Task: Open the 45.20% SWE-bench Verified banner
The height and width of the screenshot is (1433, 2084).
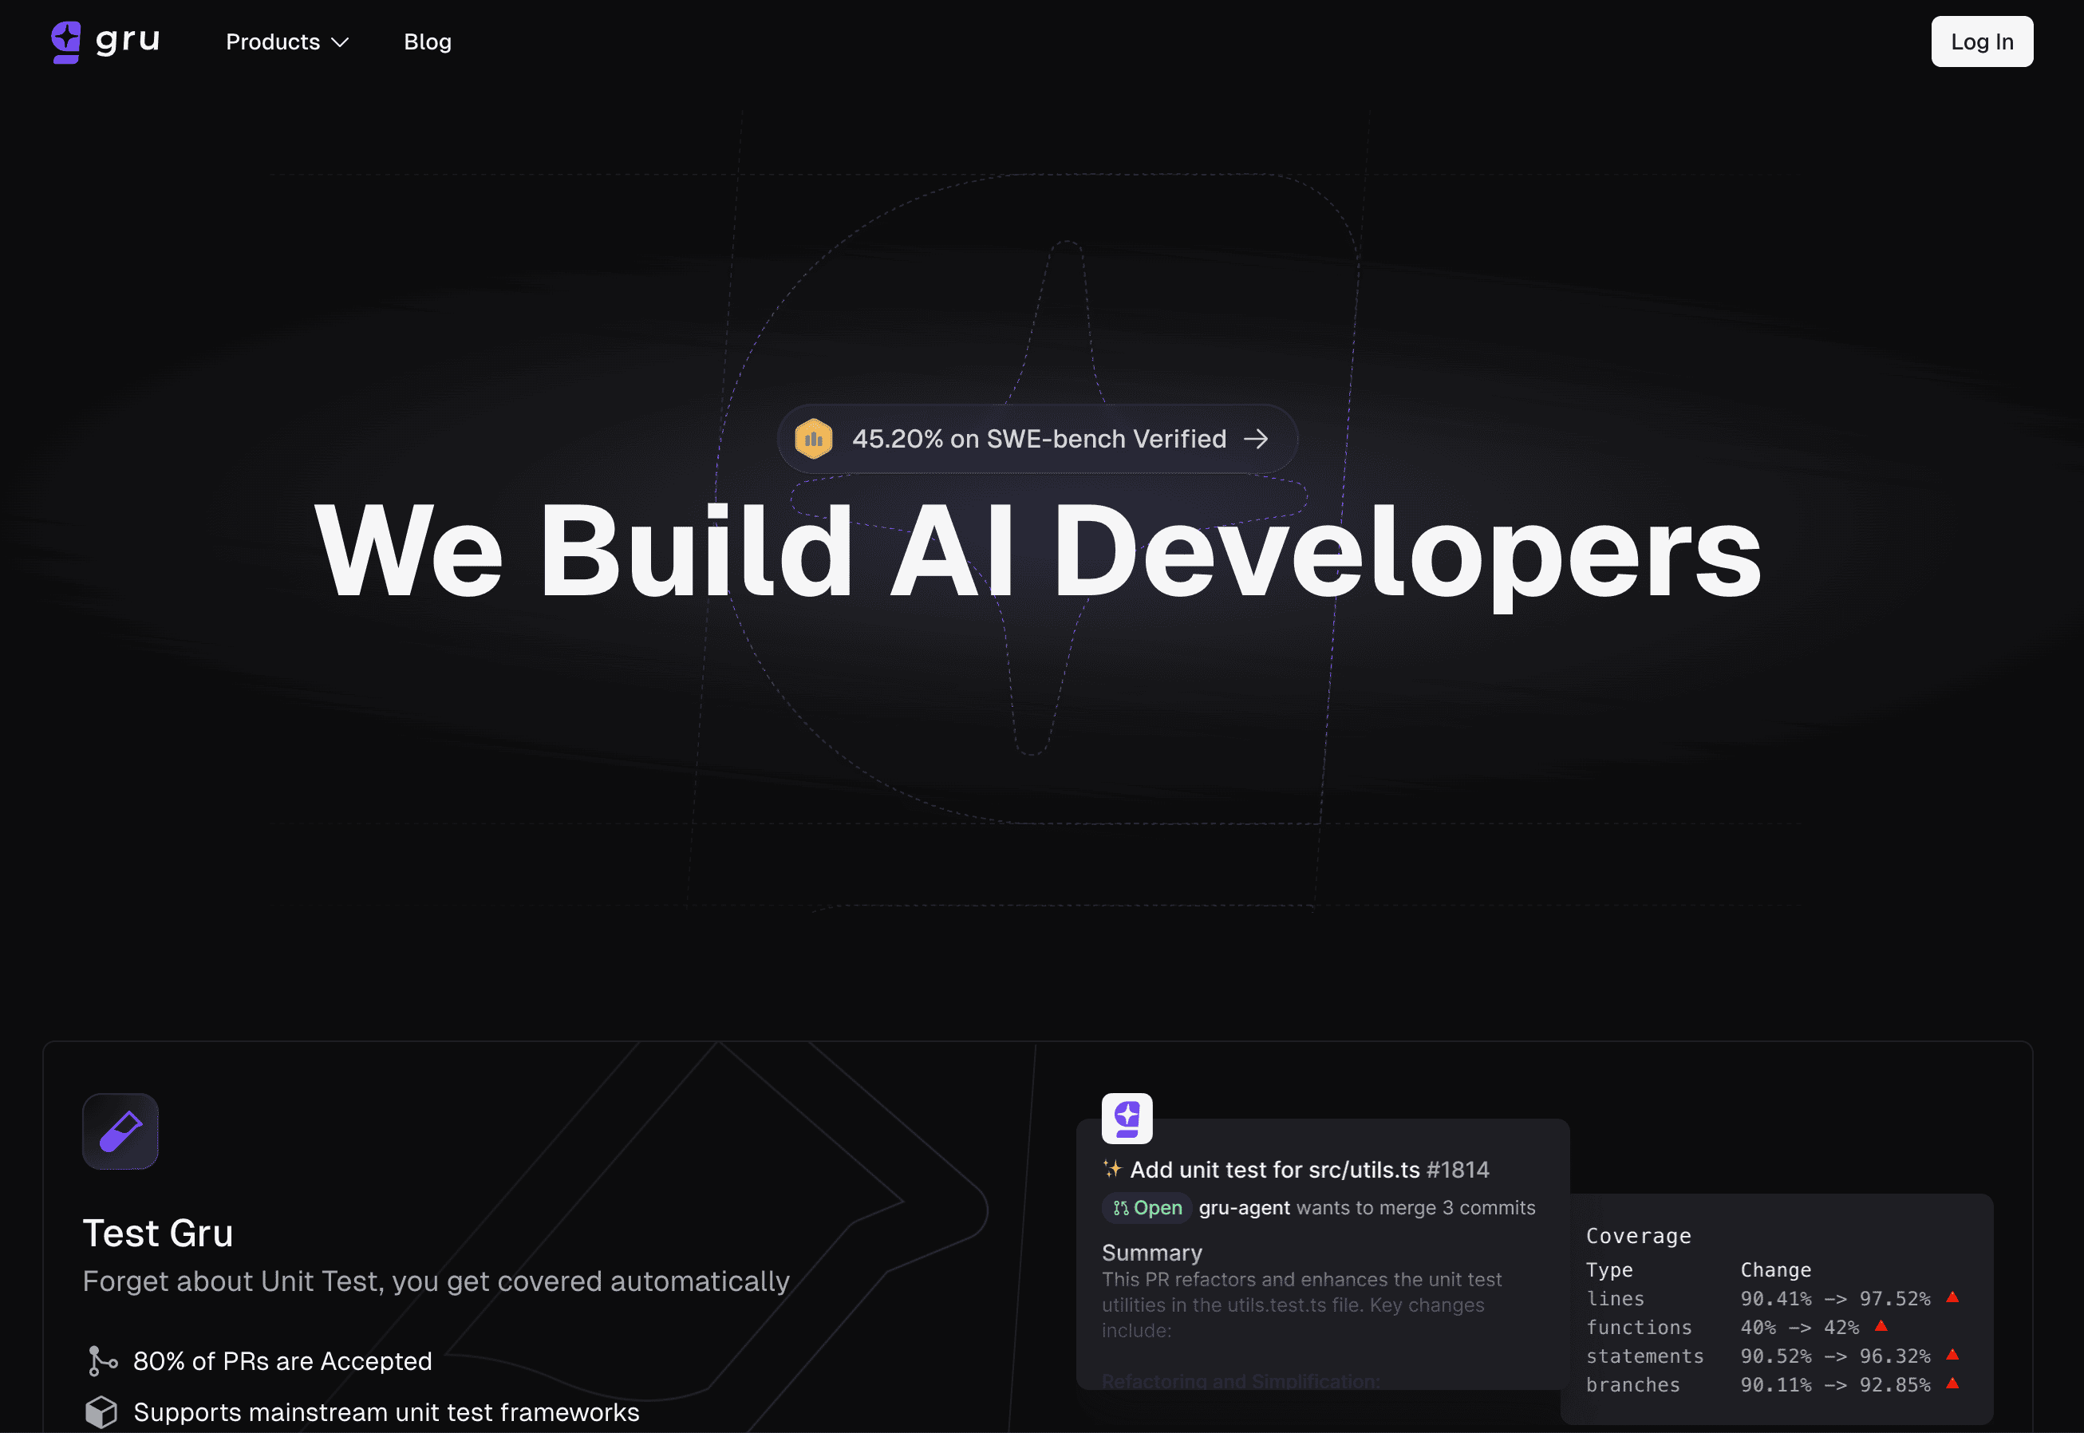Action: (x=1039, y=439)
